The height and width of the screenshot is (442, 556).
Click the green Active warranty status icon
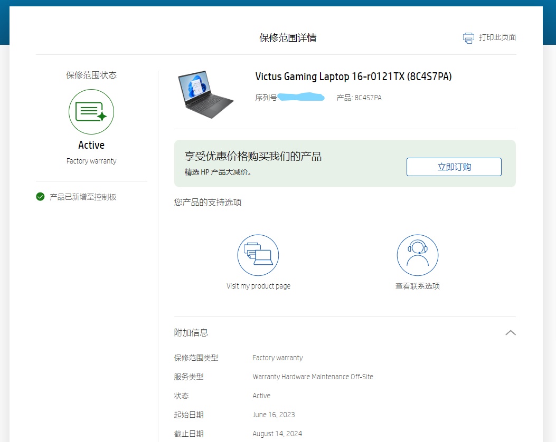pos(91,112)
